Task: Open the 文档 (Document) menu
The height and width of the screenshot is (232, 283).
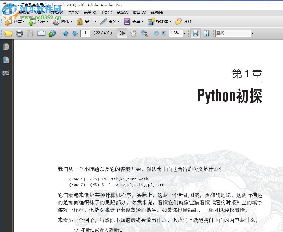Action: coord(57,13)
